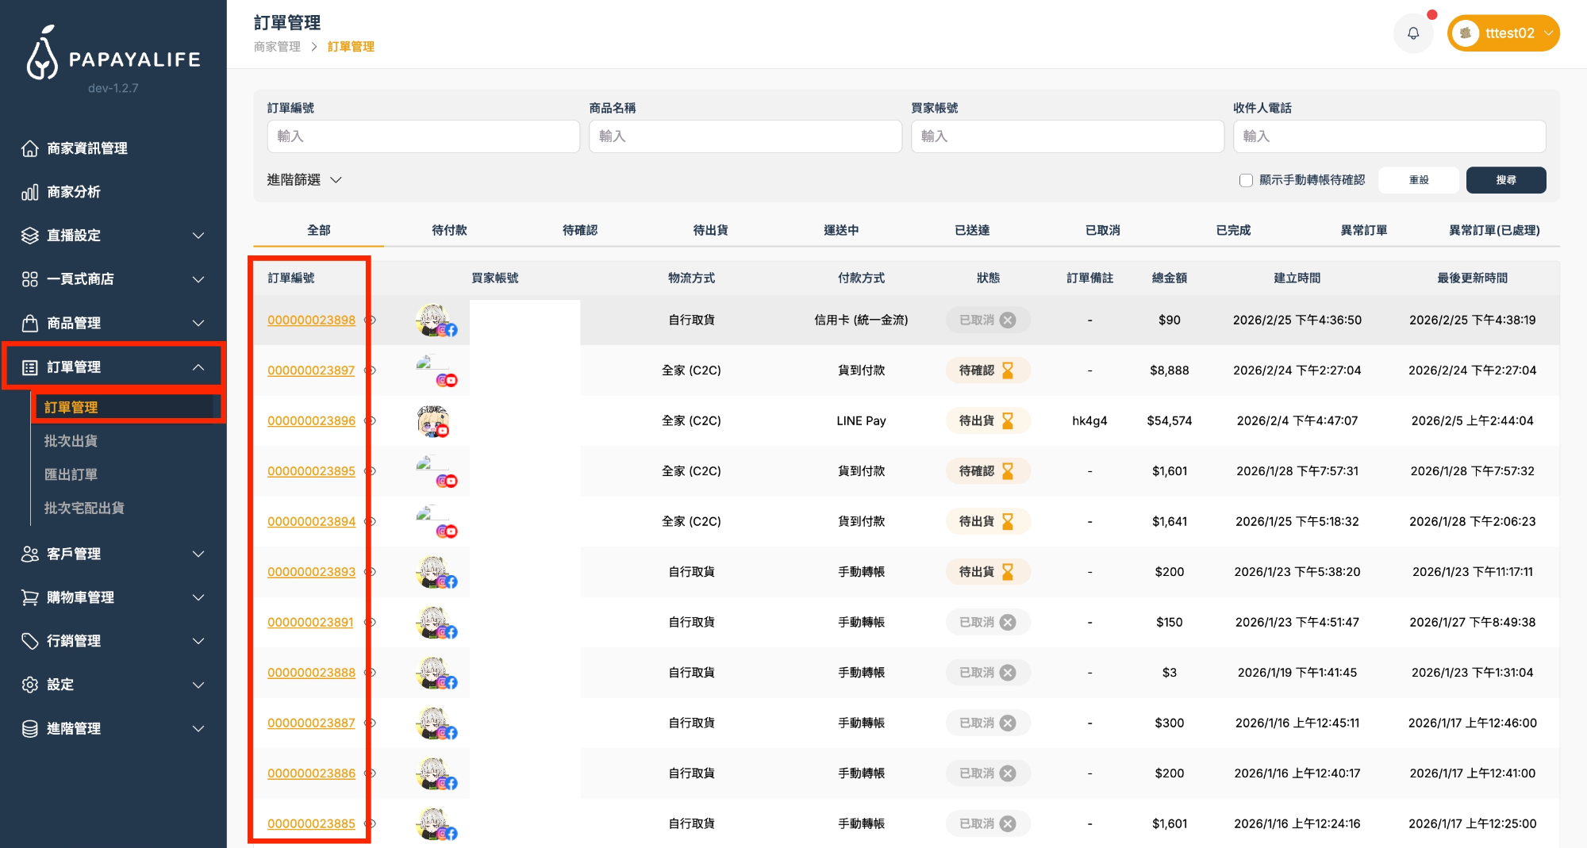Toggle the eye preview on order 000000023898

369,320
